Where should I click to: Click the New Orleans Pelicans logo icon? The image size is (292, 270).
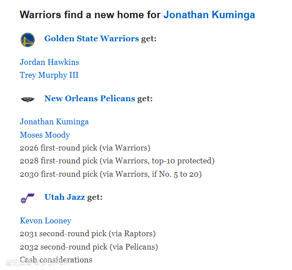(x=28, y=99)
